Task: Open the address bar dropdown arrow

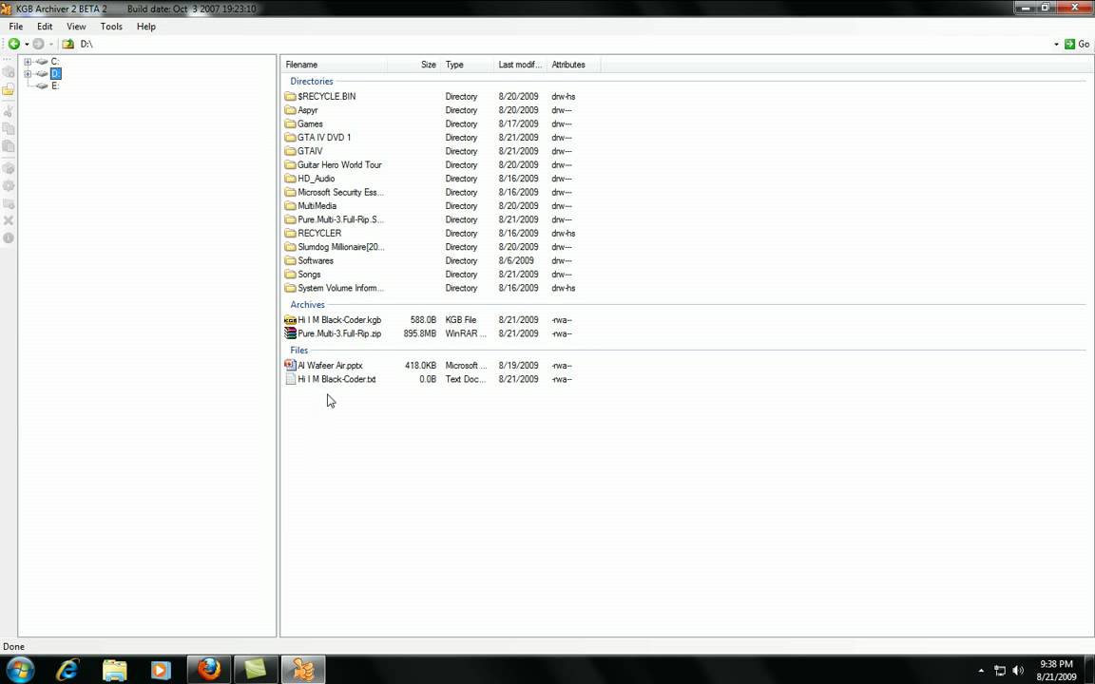Action: (1056, 44)
